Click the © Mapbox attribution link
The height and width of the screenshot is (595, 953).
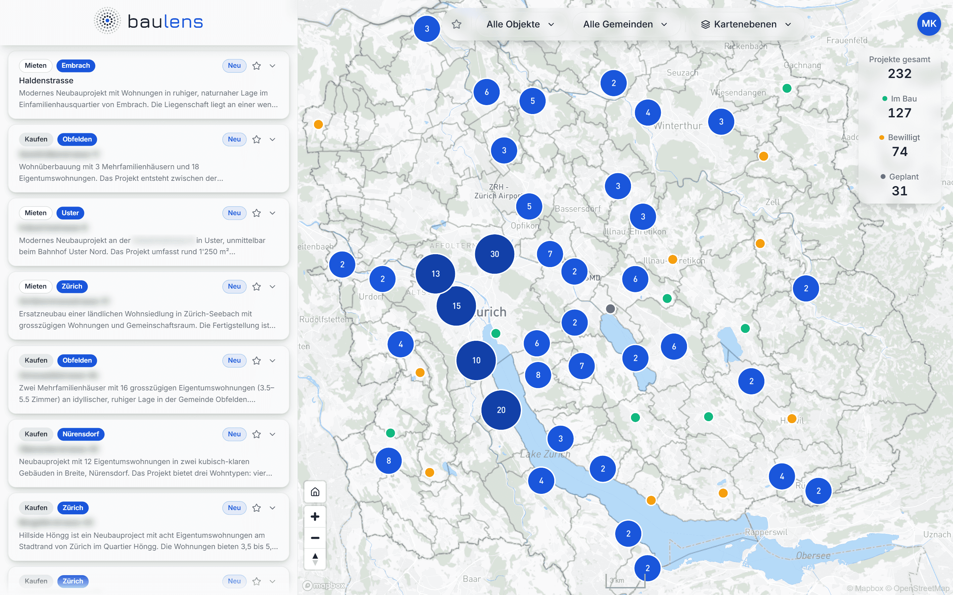coord(865,588)
